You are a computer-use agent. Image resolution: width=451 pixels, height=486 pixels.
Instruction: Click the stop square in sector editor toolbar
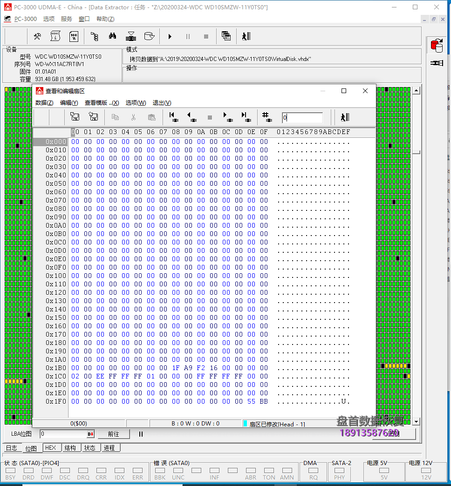[210, 117]
